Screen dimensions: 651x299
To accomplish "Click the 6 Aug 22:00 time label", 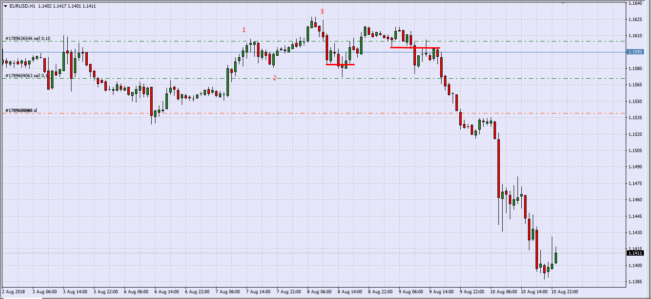I will pos(197,291).
